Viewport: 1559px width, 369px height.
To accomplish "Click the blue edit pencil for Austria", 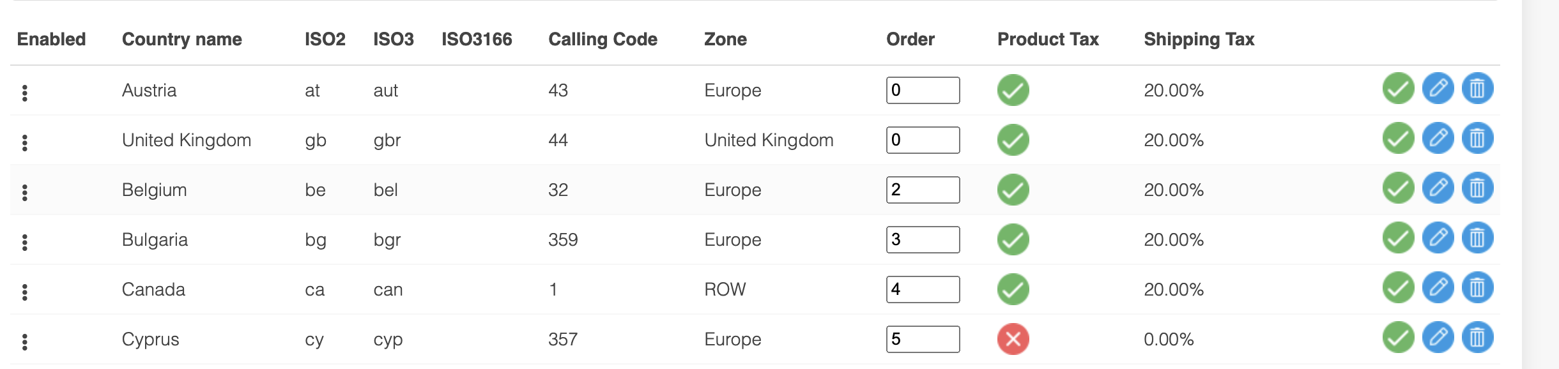I will point(1438,88).
